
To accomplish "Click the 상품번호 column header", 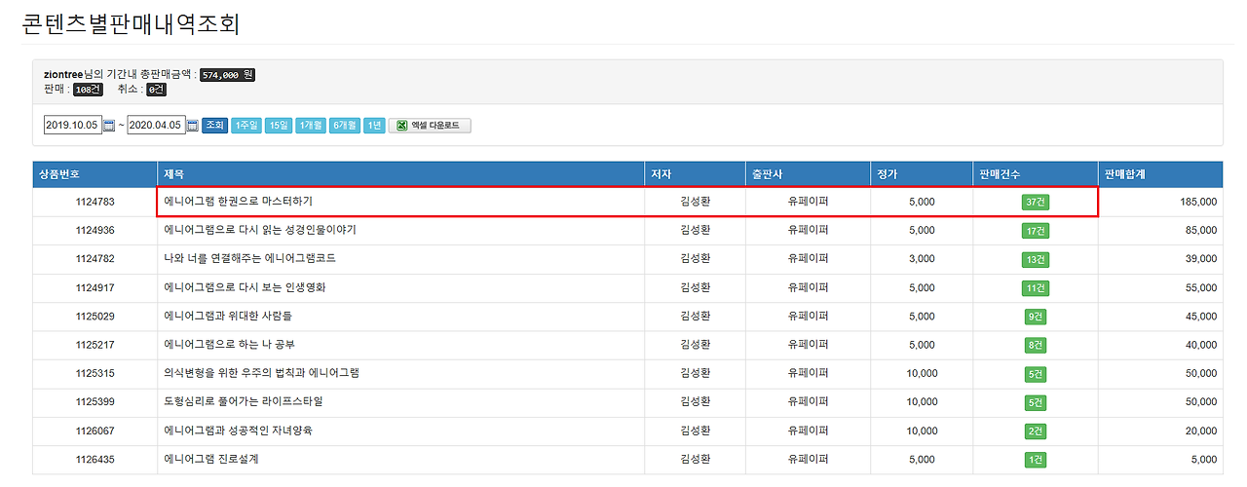I will pyautogui.click(x=94, y=174).
